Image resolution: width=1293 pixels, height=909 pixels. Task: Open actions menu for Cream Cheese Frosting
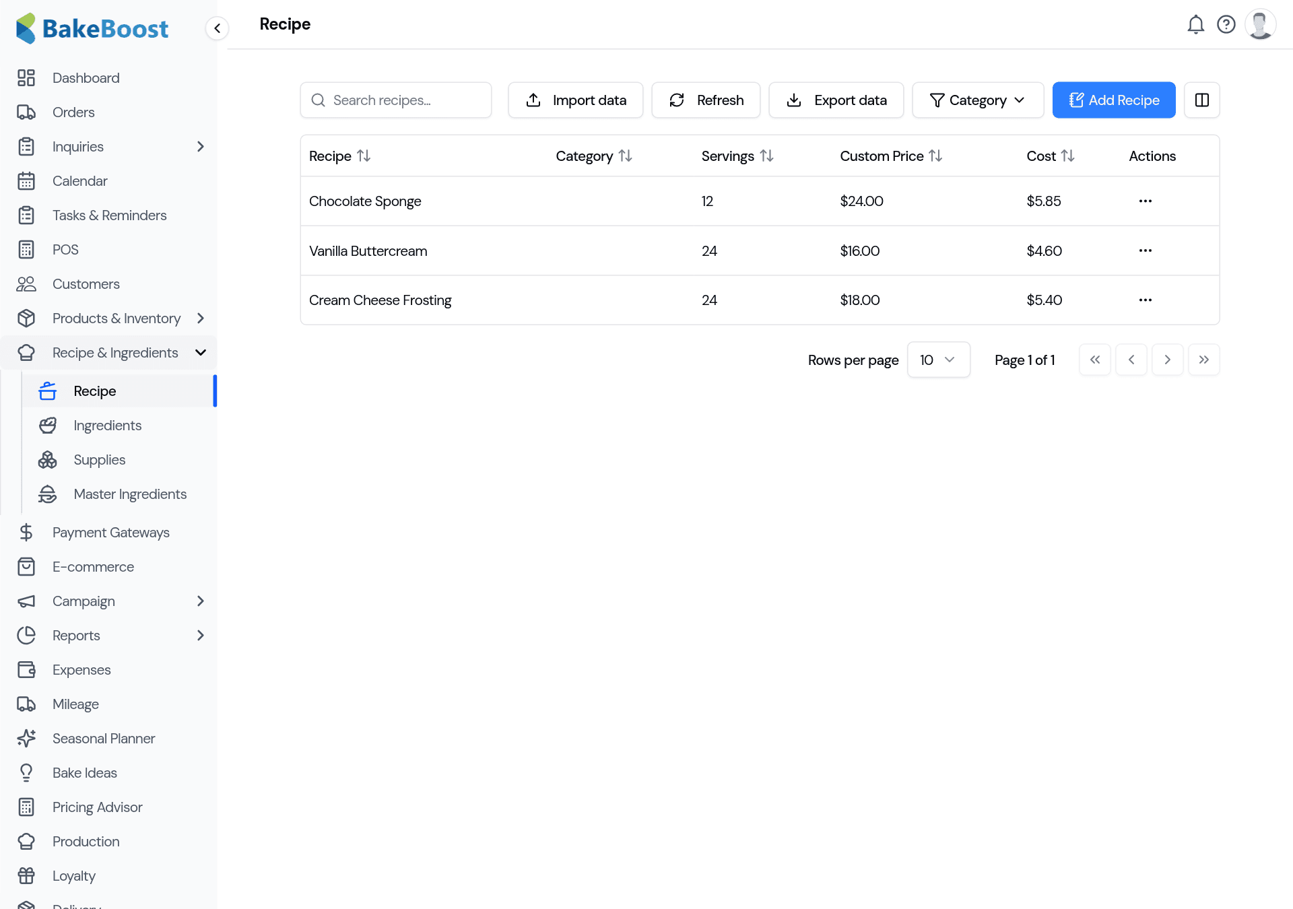(1146, 300)
